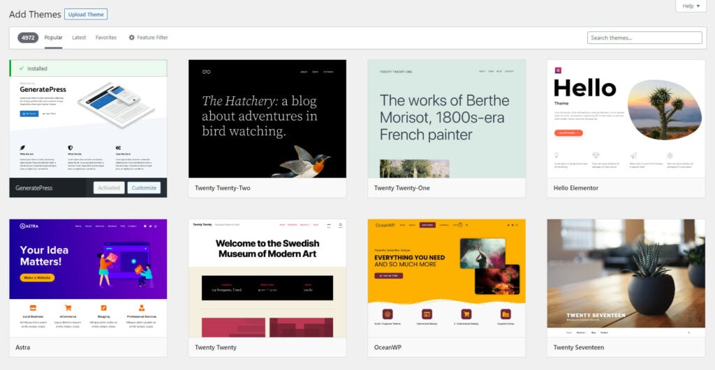Switch to the Favorites tab

106,38
